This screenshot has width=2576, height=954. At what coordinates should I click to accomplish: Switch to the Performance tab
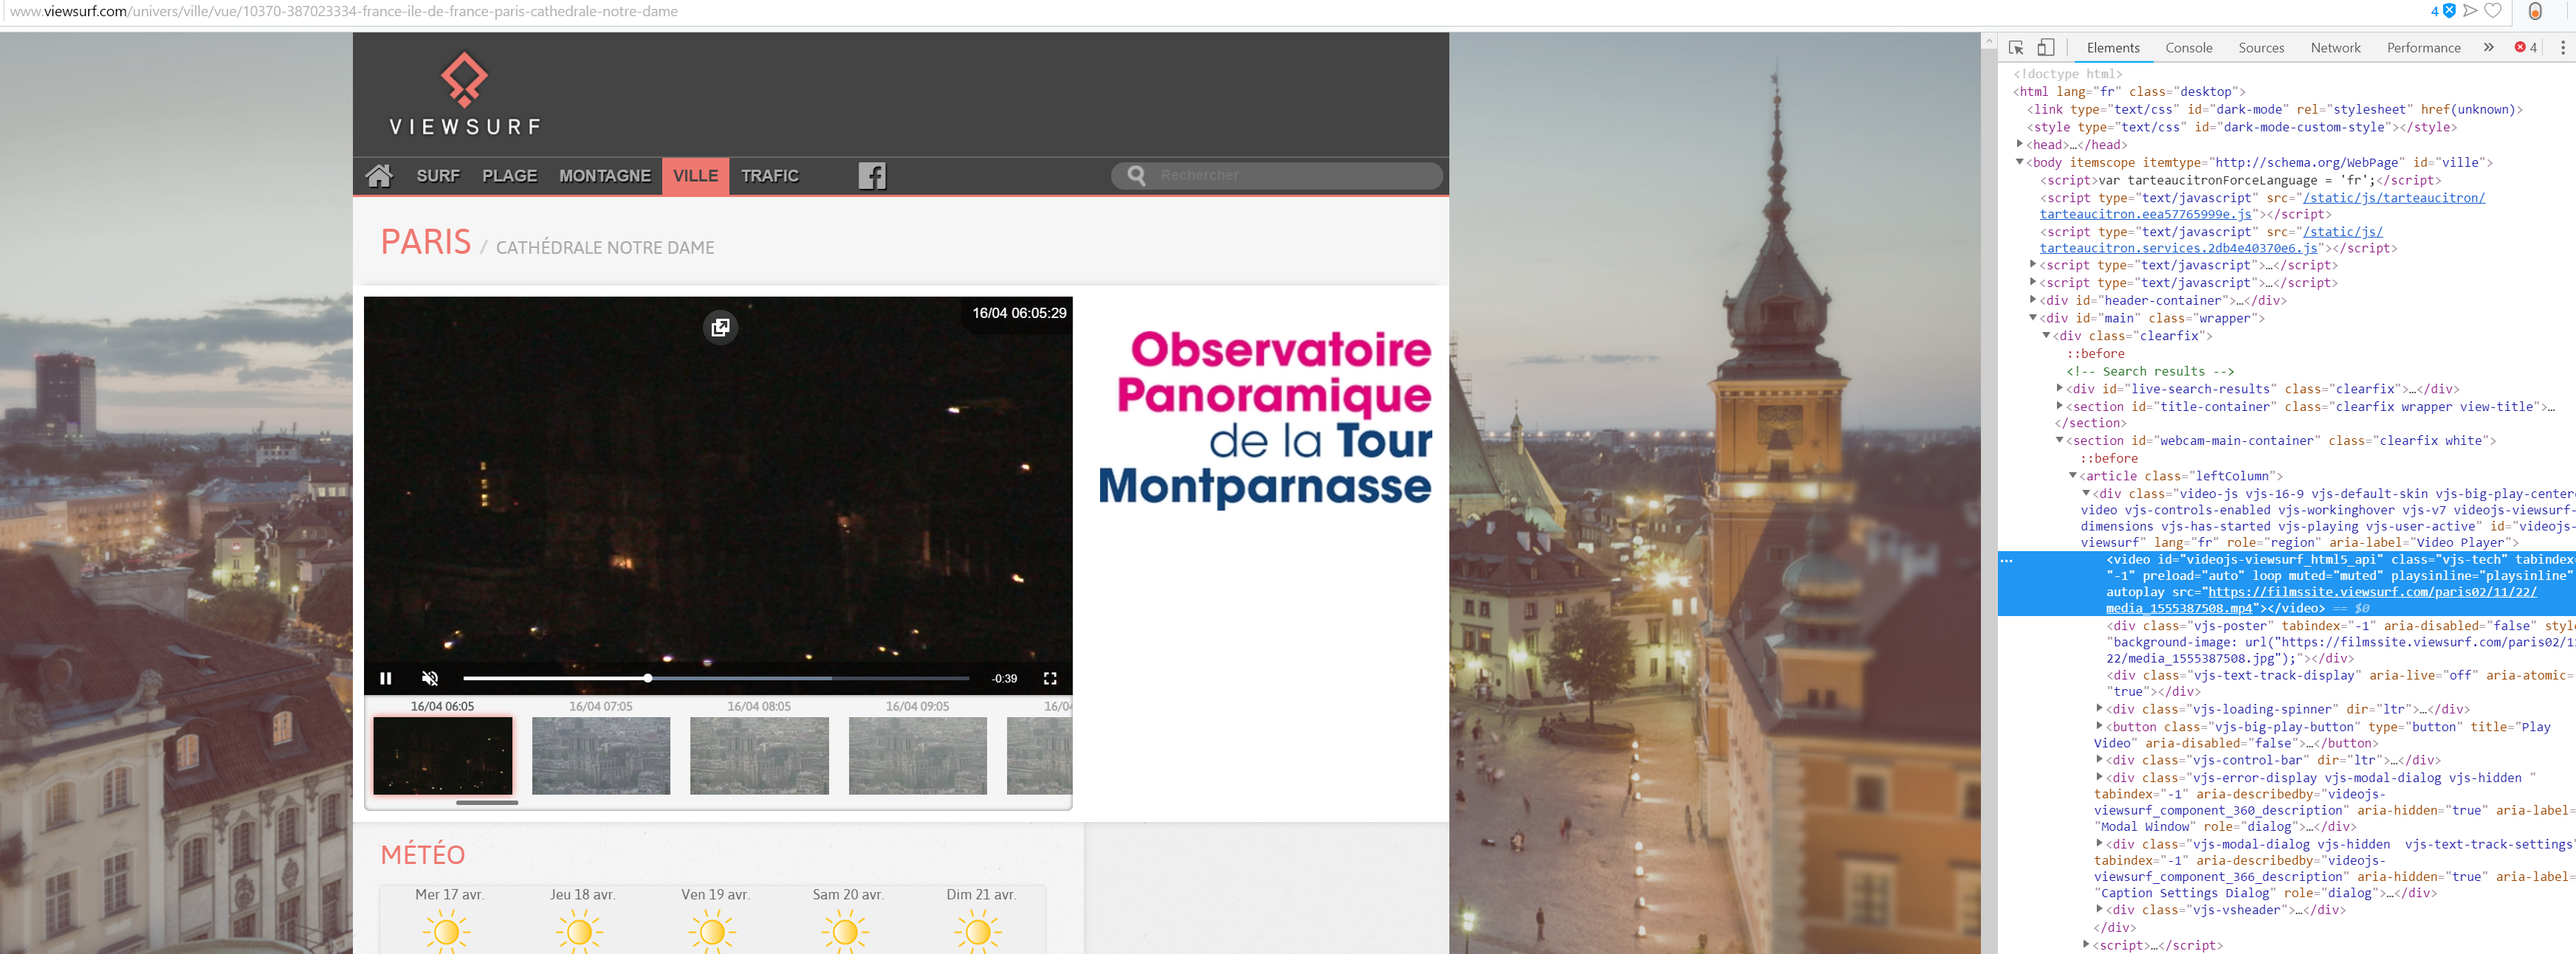point(2423,47)
